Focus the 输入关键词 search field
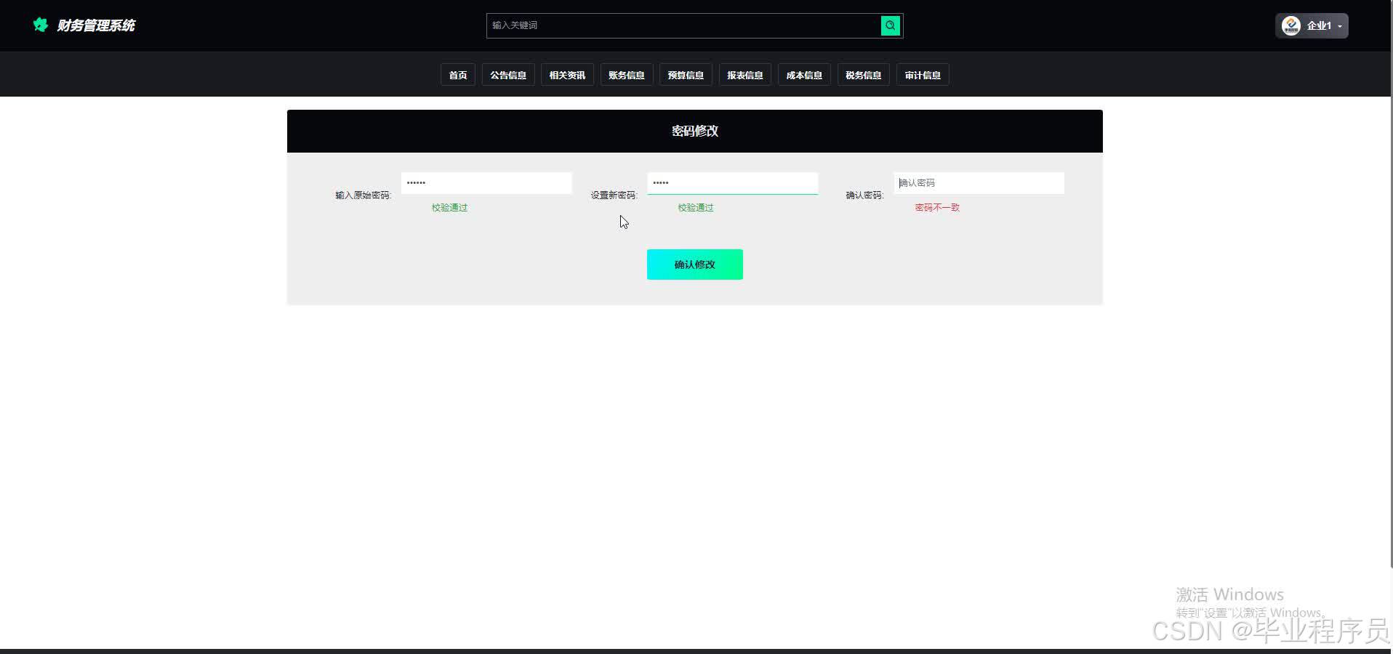This screenshot has width=1393, height=654. point(683,25)
